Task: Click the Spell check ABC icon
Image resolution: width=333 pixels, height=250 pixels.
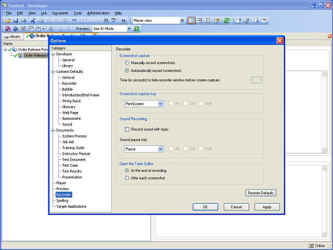Action: tap(114, 21)
